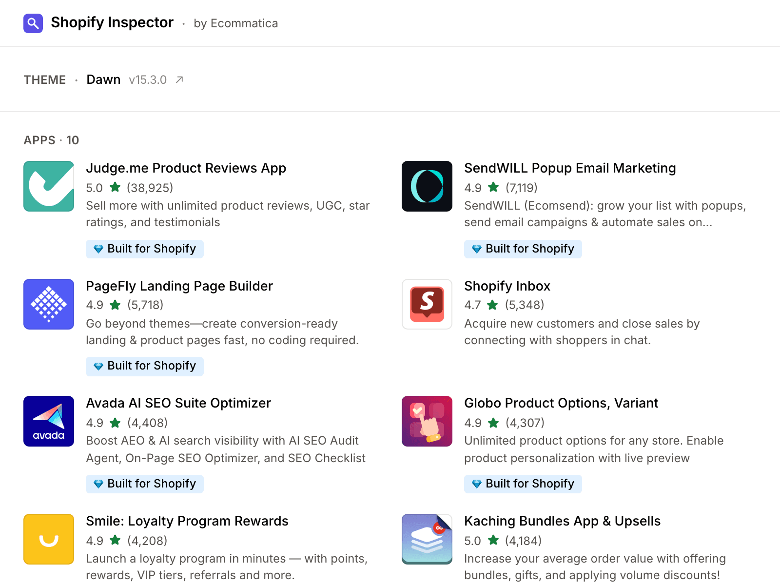
Task: Click the Kaching Bundles app icon
Action: click(x=427, y=539)
